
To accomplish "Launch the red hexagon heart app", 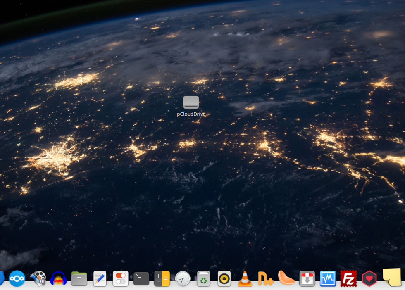I will pos(369,279).
